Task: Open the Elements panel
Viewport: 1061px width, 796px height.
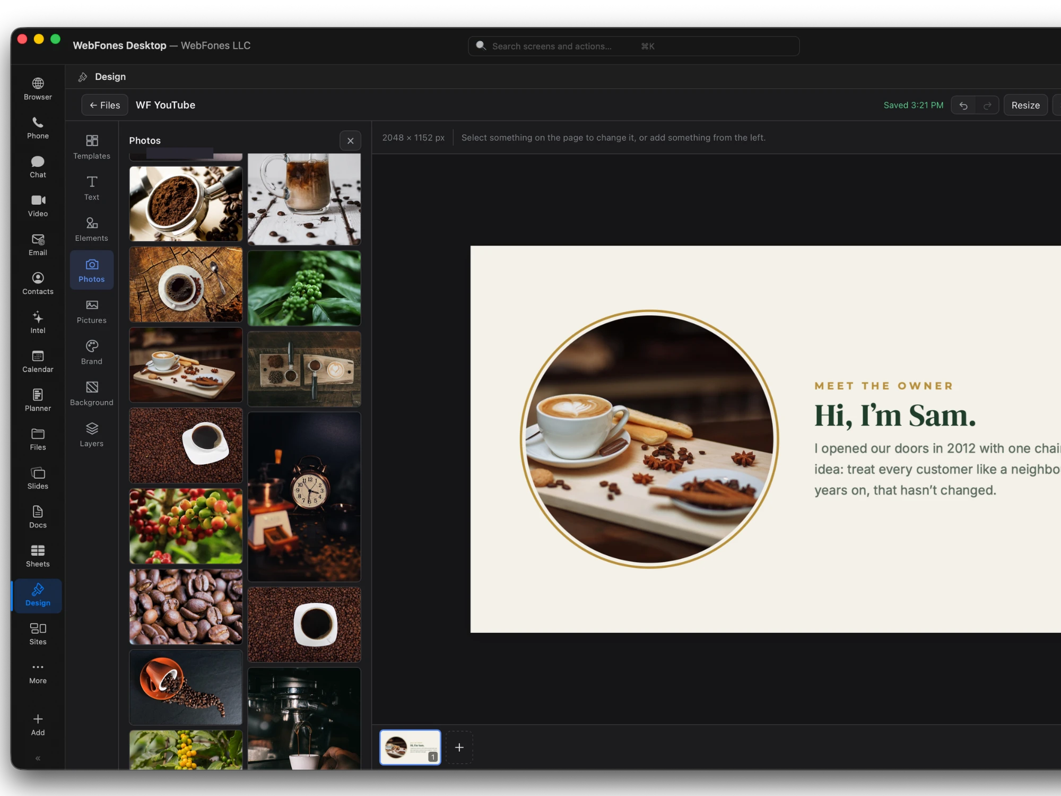Action: tap(92, 229)
